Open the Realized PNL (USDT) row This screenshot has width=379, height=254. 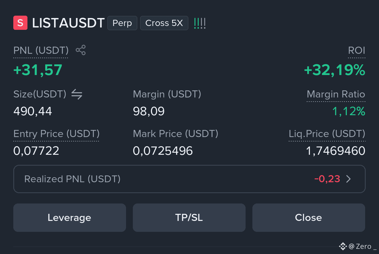click(x=189, y=179)
